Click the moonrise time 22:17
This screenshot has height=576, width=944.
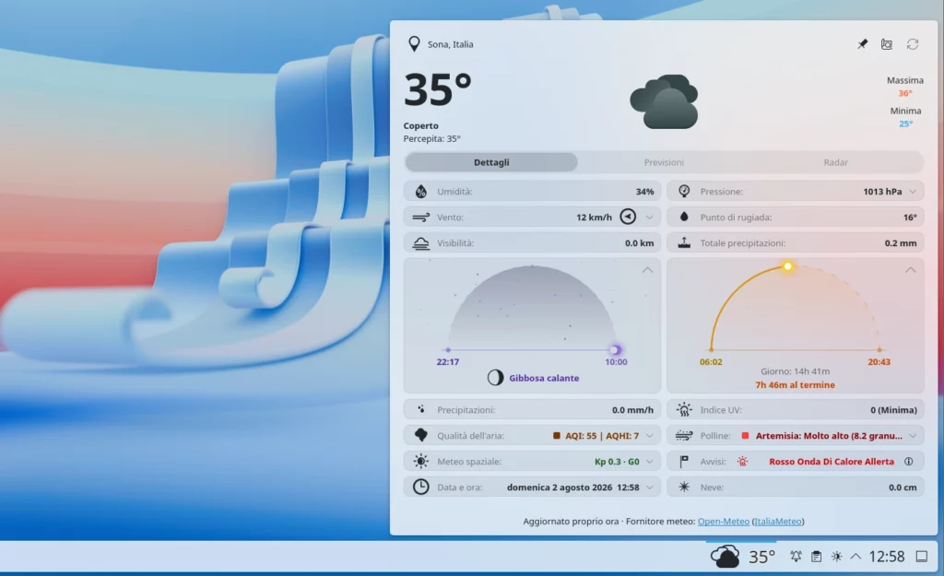(448, 362)
